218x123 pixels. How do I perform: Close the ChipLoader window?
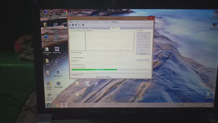point(151,18)
